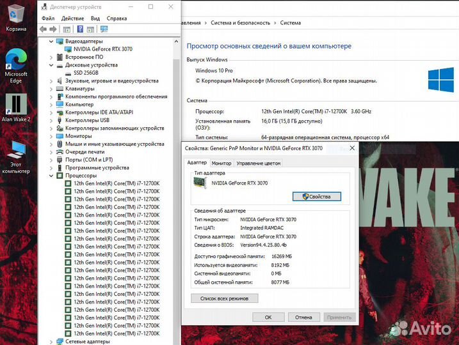Screen dimensions: 459x345
Task: Close the adapter properties dialog
Action: coord(353,148)
